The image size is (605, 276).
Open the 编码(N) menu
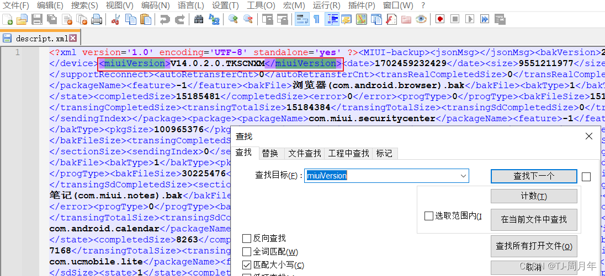pyautogui.click(x=155, y=6)
